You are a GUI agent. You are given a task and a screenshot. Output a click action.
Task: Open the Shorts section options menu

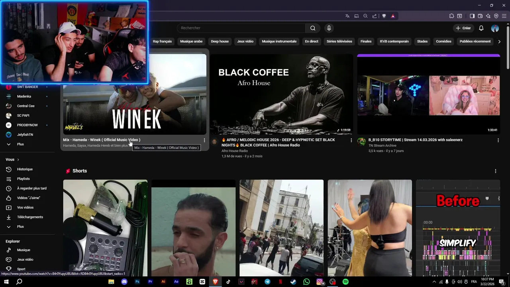[496, 171]
